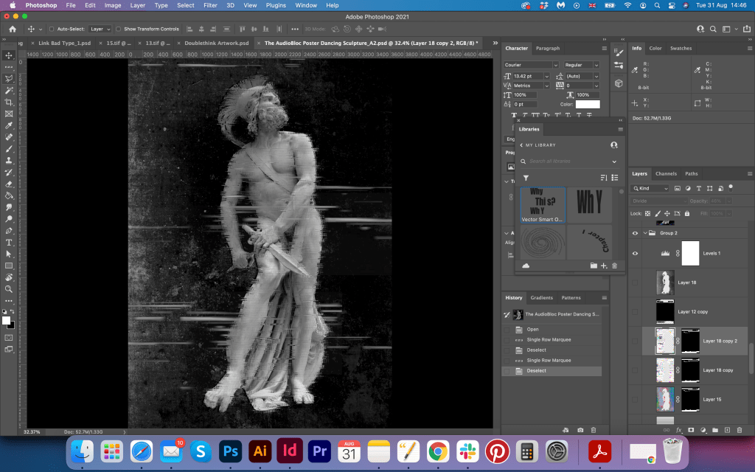Open the Kind layer filter dropdown

(650, 188)
